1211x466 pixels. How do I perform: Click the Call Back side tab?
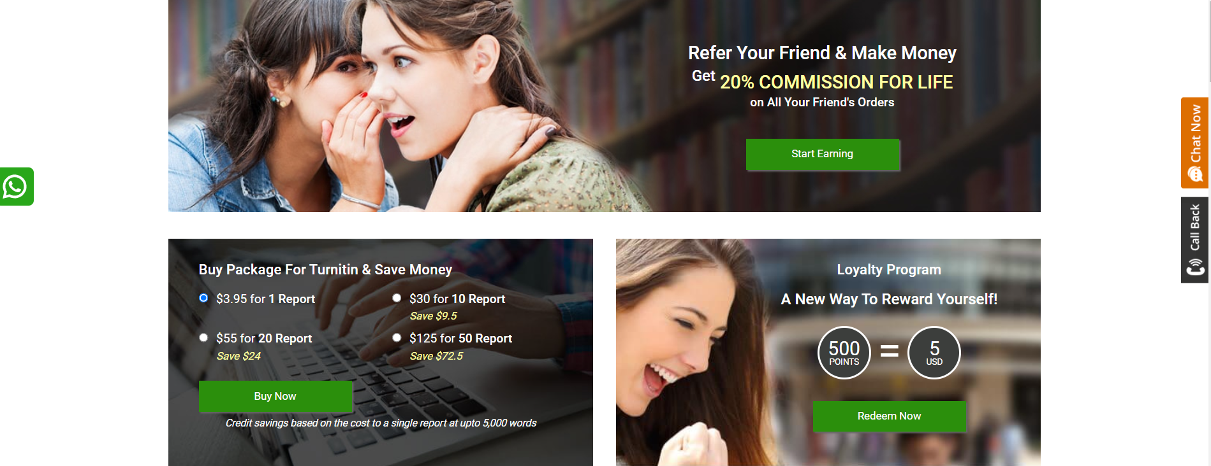[1194, 240]
